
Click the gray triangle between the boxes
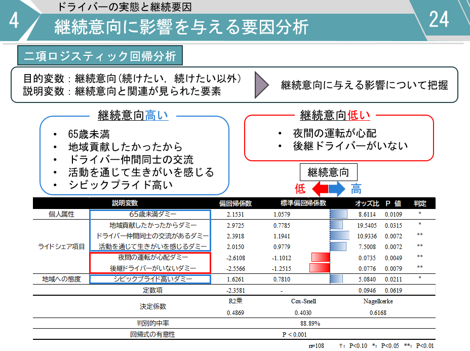[x=262, y=85]
